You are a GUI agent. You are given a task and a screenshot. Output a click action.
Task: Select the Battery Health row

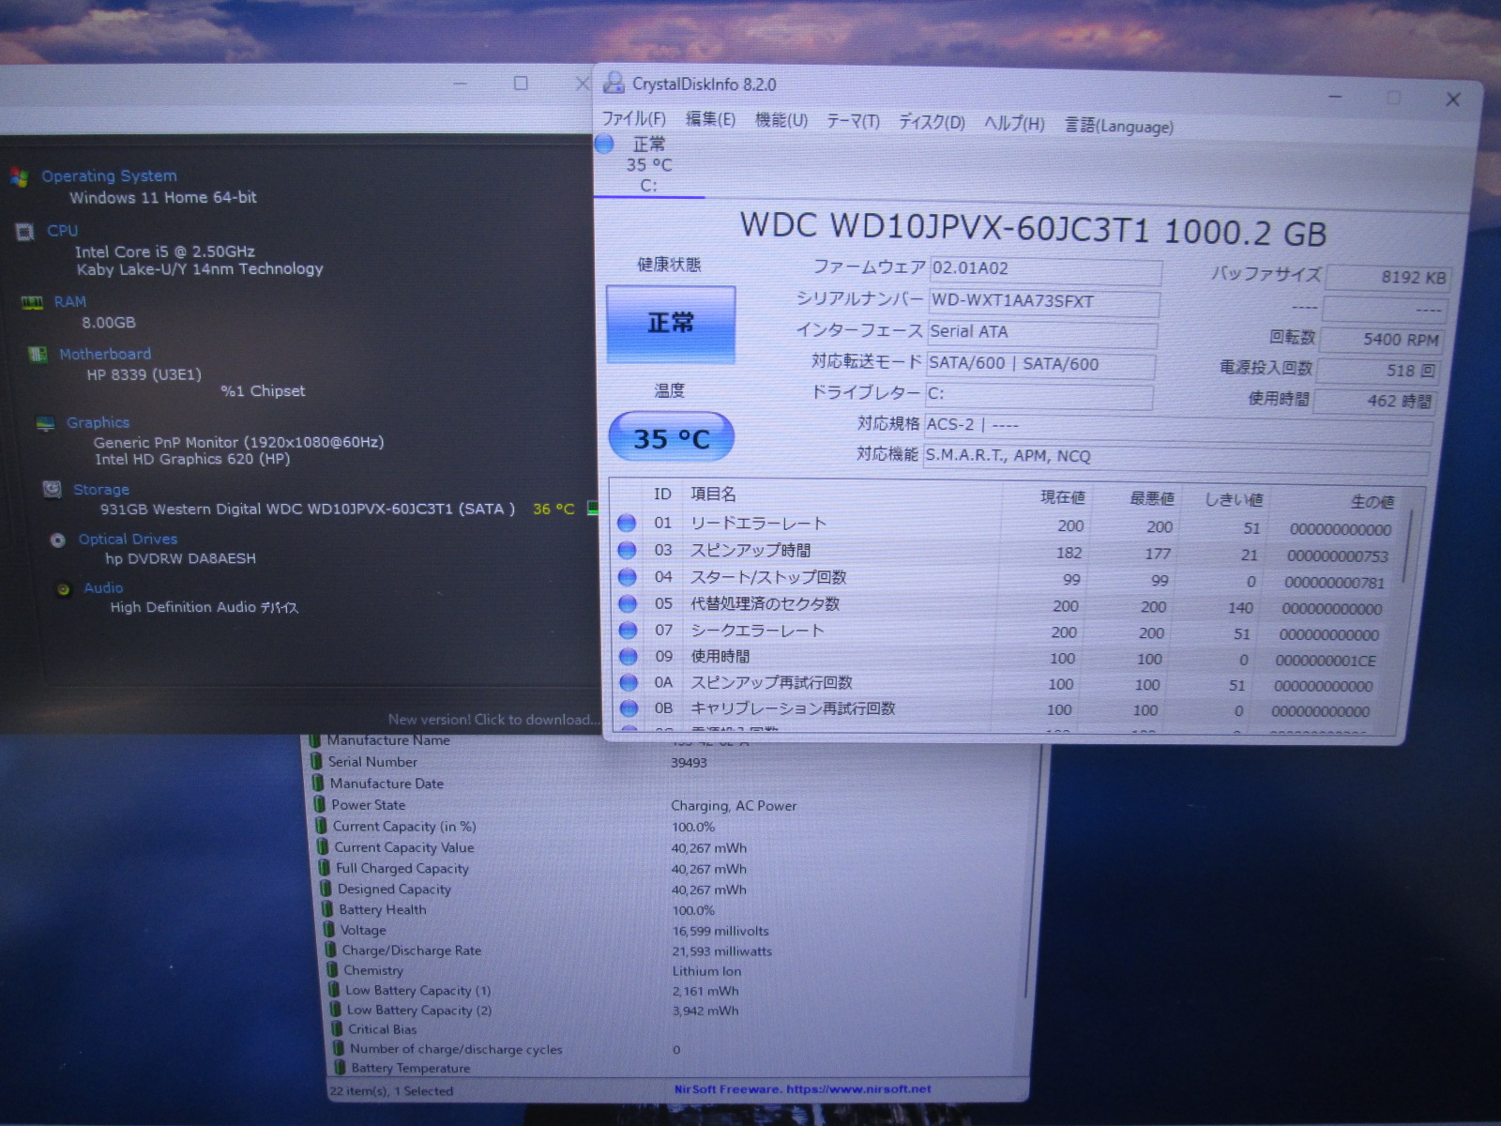coord(383,909)
